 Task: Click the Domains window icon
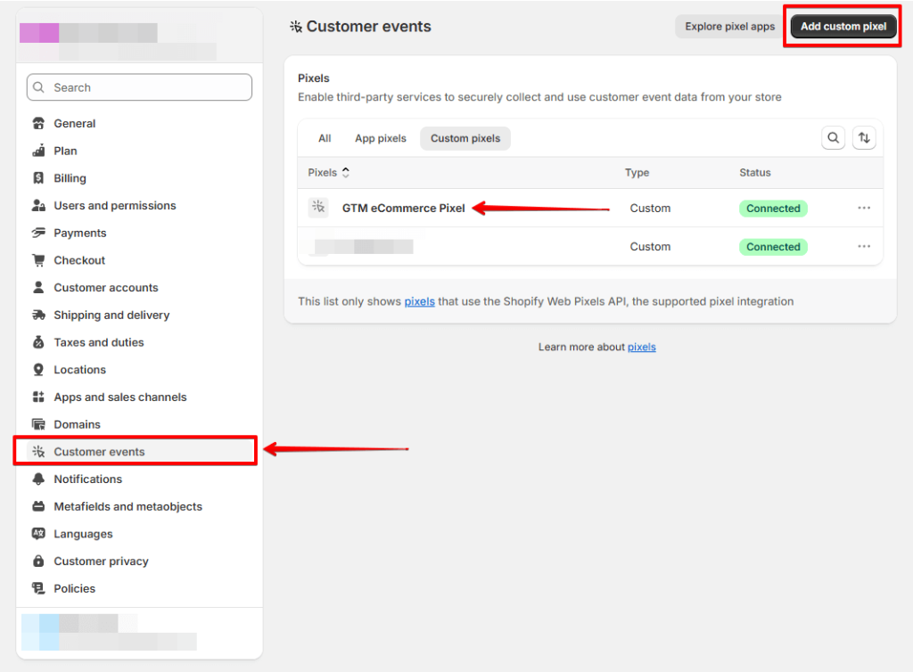tap(38, 424)
